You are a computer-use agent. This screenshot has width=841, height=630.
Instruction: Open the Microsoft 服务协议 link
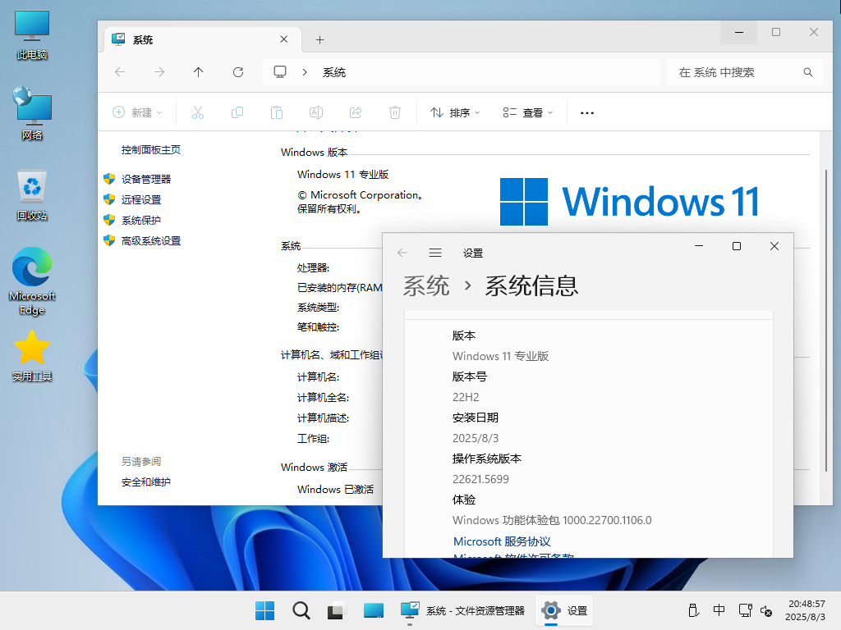[x=501, y=541]
